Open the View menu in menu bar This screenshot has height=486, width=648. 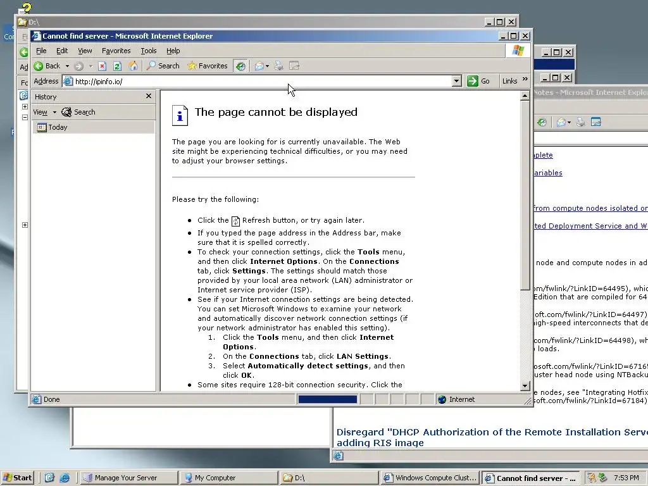85,51
